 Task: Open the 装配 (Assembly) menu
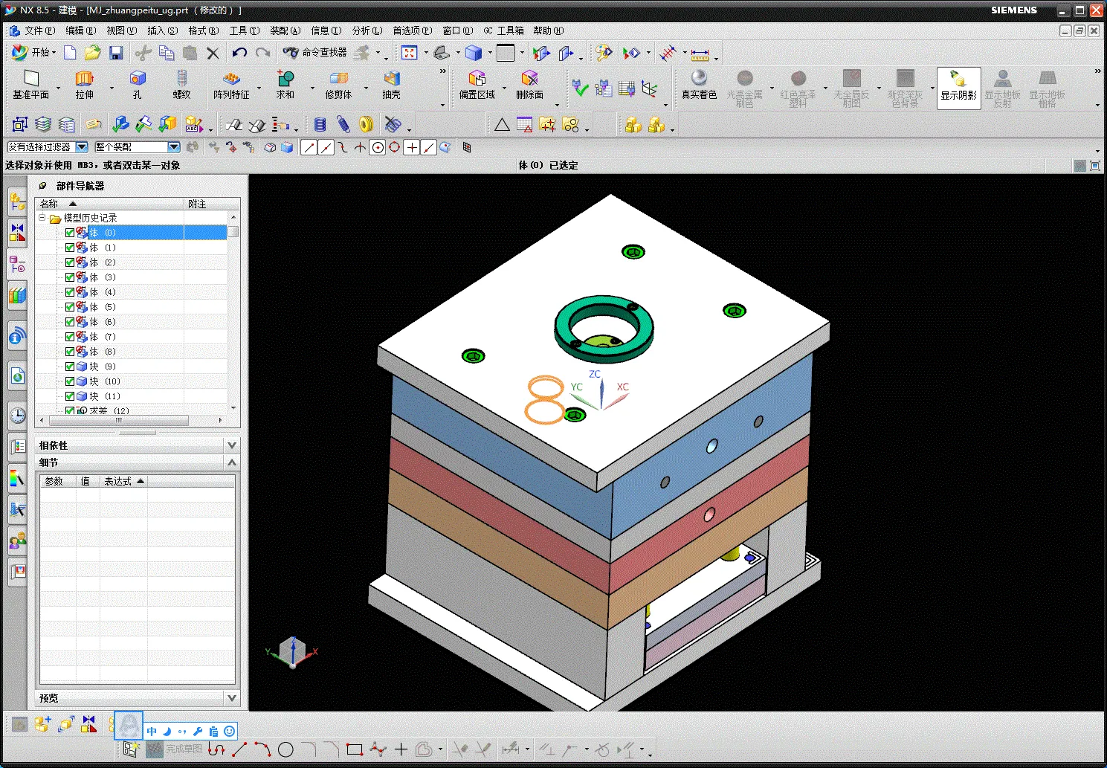pyautogui.click(x=285, y=30)
